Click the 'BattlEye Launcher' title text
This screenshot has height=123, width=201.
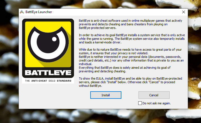click(x=39, y=12)
